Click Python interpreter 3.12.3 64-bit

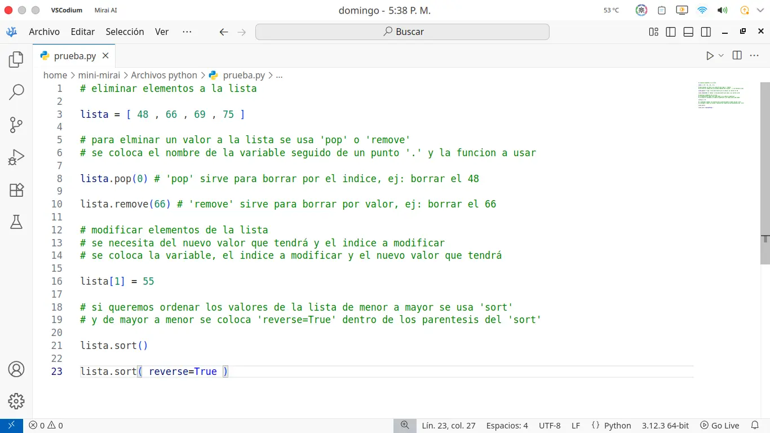665,426
